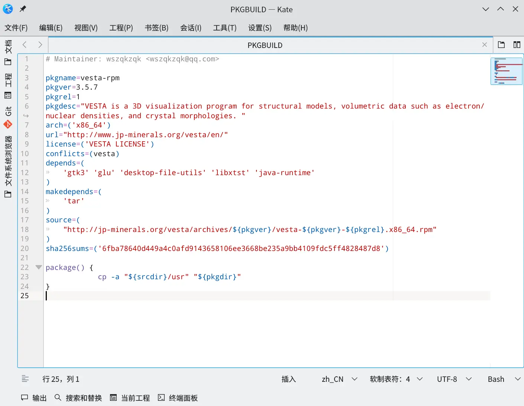The height and width of the screenshot is (406, 524).
Task: Toggle the 插入 insert mode indicator
Action: click(x=289, y=379)
